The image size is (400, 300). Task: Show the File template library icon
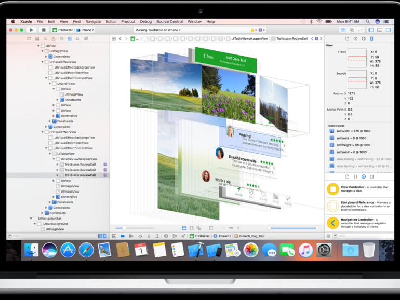[x=347, y=176]
